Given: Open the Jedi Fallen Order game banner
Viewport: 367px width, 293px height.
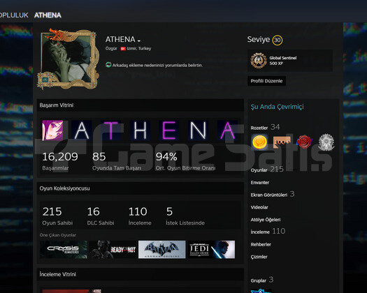Looking at the screenshot, I should (x=211, y=250).
